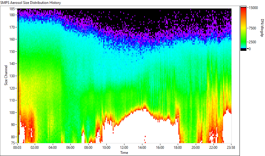Click the Time axis label
The width and height of the screenshot is (265, 156).
pos(124,153)
